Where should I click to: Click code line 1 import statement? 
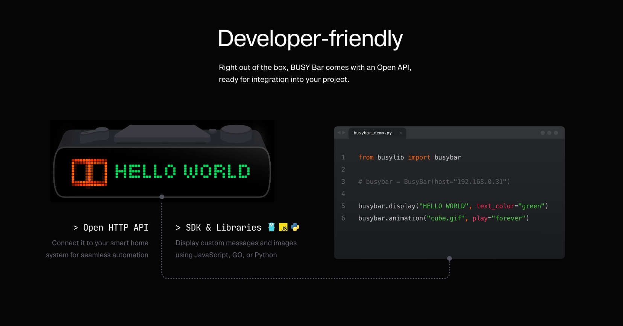coord(409,157)
